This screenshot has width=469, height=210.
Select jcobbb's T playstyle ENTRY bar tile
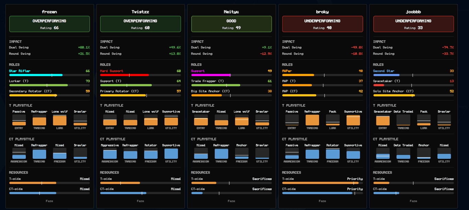(x=383, y=120)
